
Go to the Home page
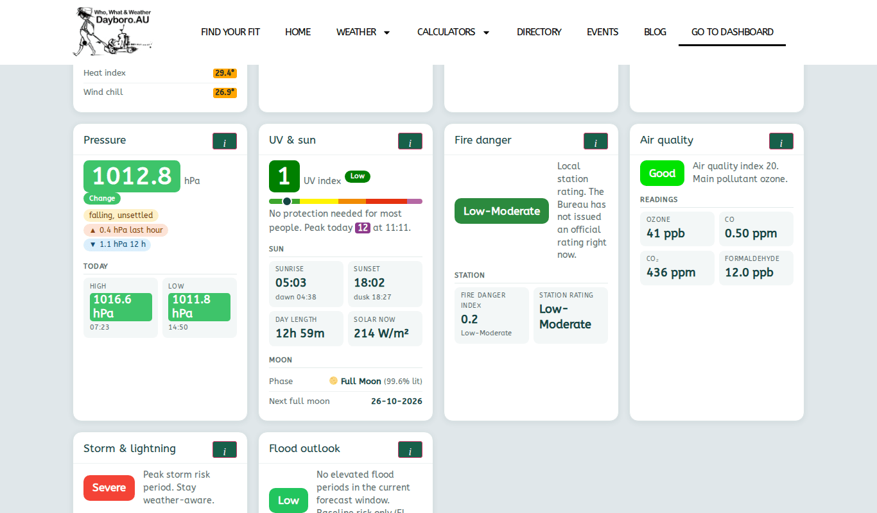[298, 32]
